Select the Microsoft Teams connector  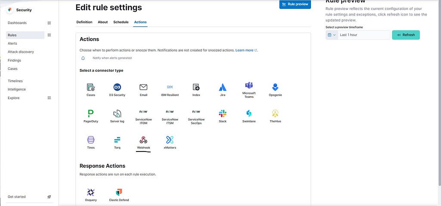tap(249, 90)
